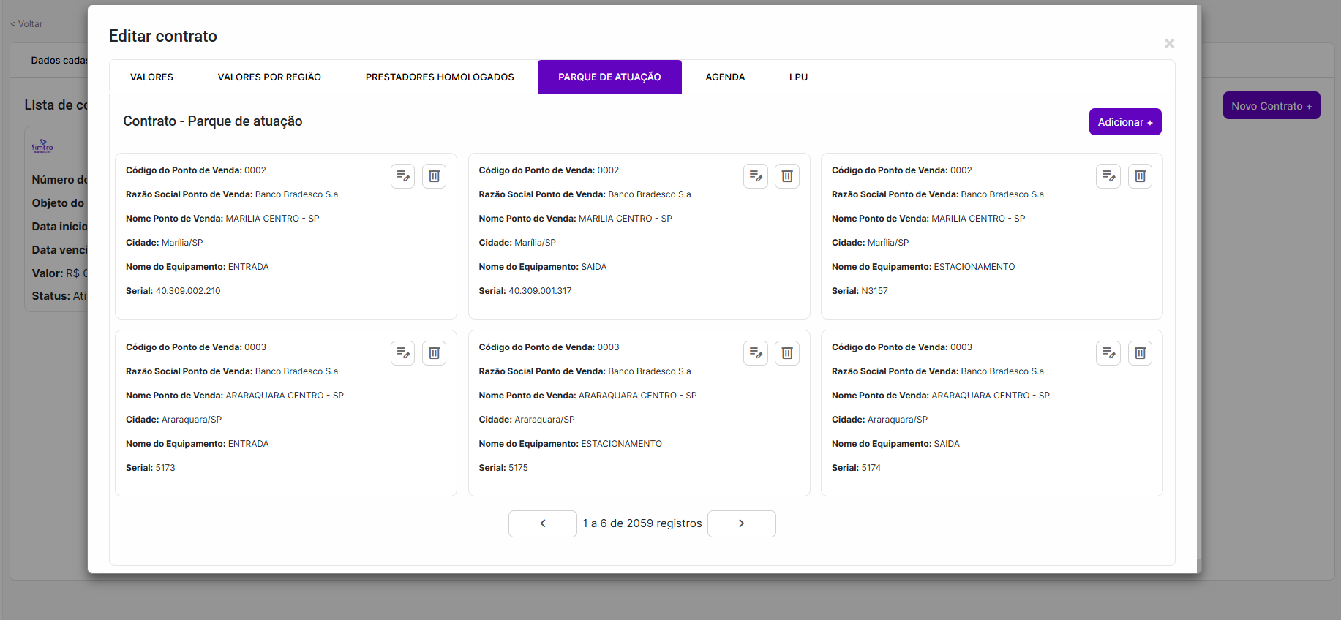Switch to the VALORES tab
The height and width of the screenshot is (620, 1341).
pyautogui.click(x=151, y=77)
